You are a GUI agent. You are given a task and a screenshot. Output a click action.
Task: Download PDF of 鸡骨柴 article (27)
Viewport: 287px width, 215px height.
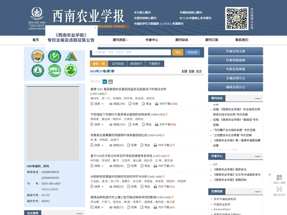pos(164,145)
